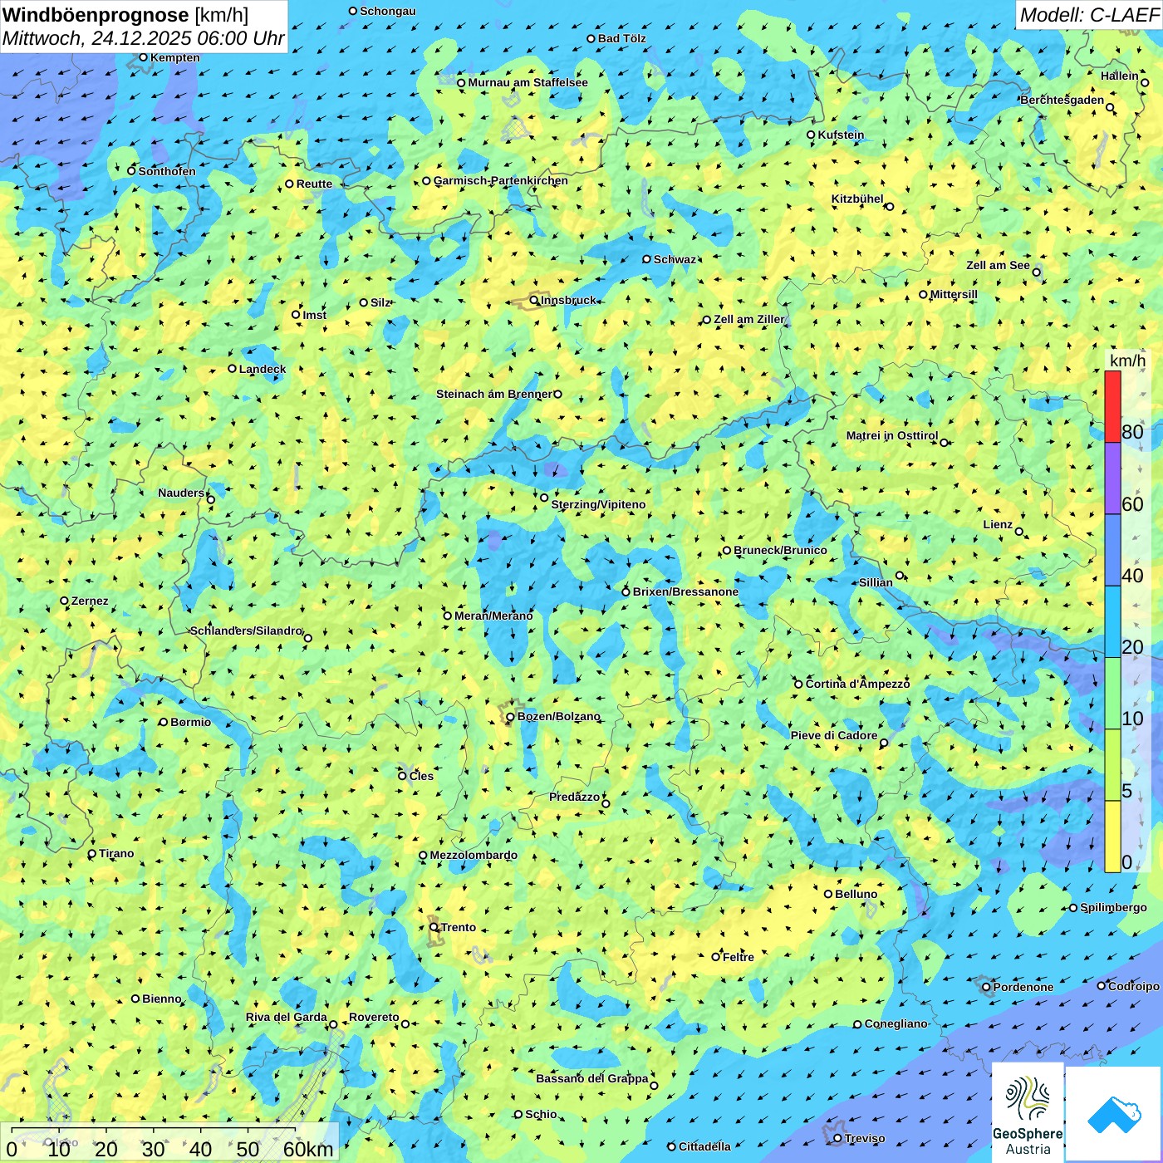The image size is (1163, 1163).
Task: Click the Schlanders/Silandro label
Action: 246,631
